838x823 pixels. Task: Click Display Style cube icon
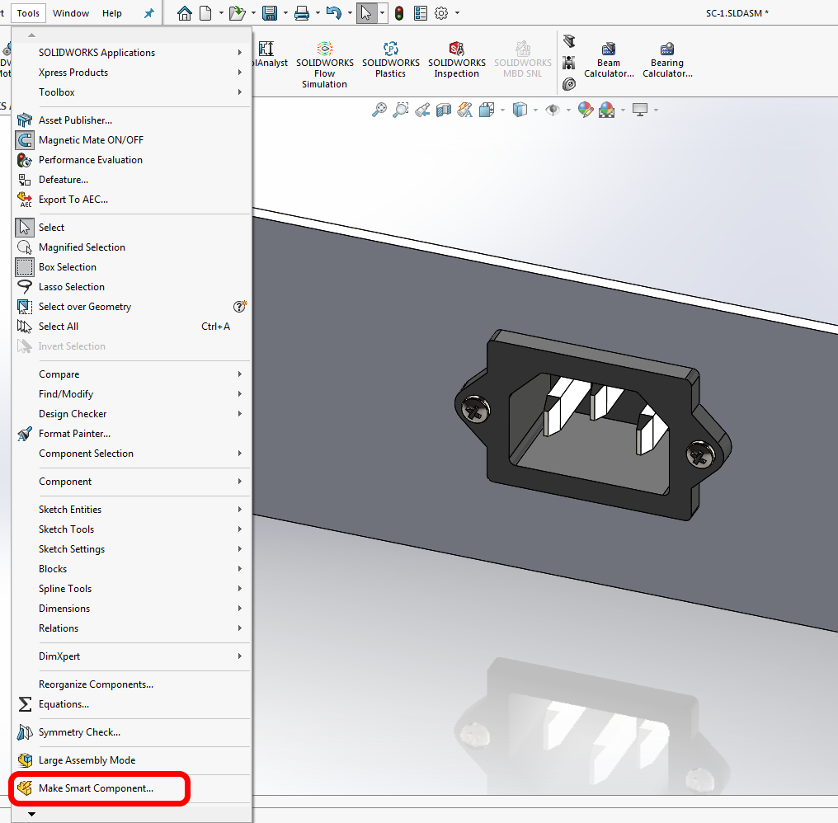coord(520,110)
